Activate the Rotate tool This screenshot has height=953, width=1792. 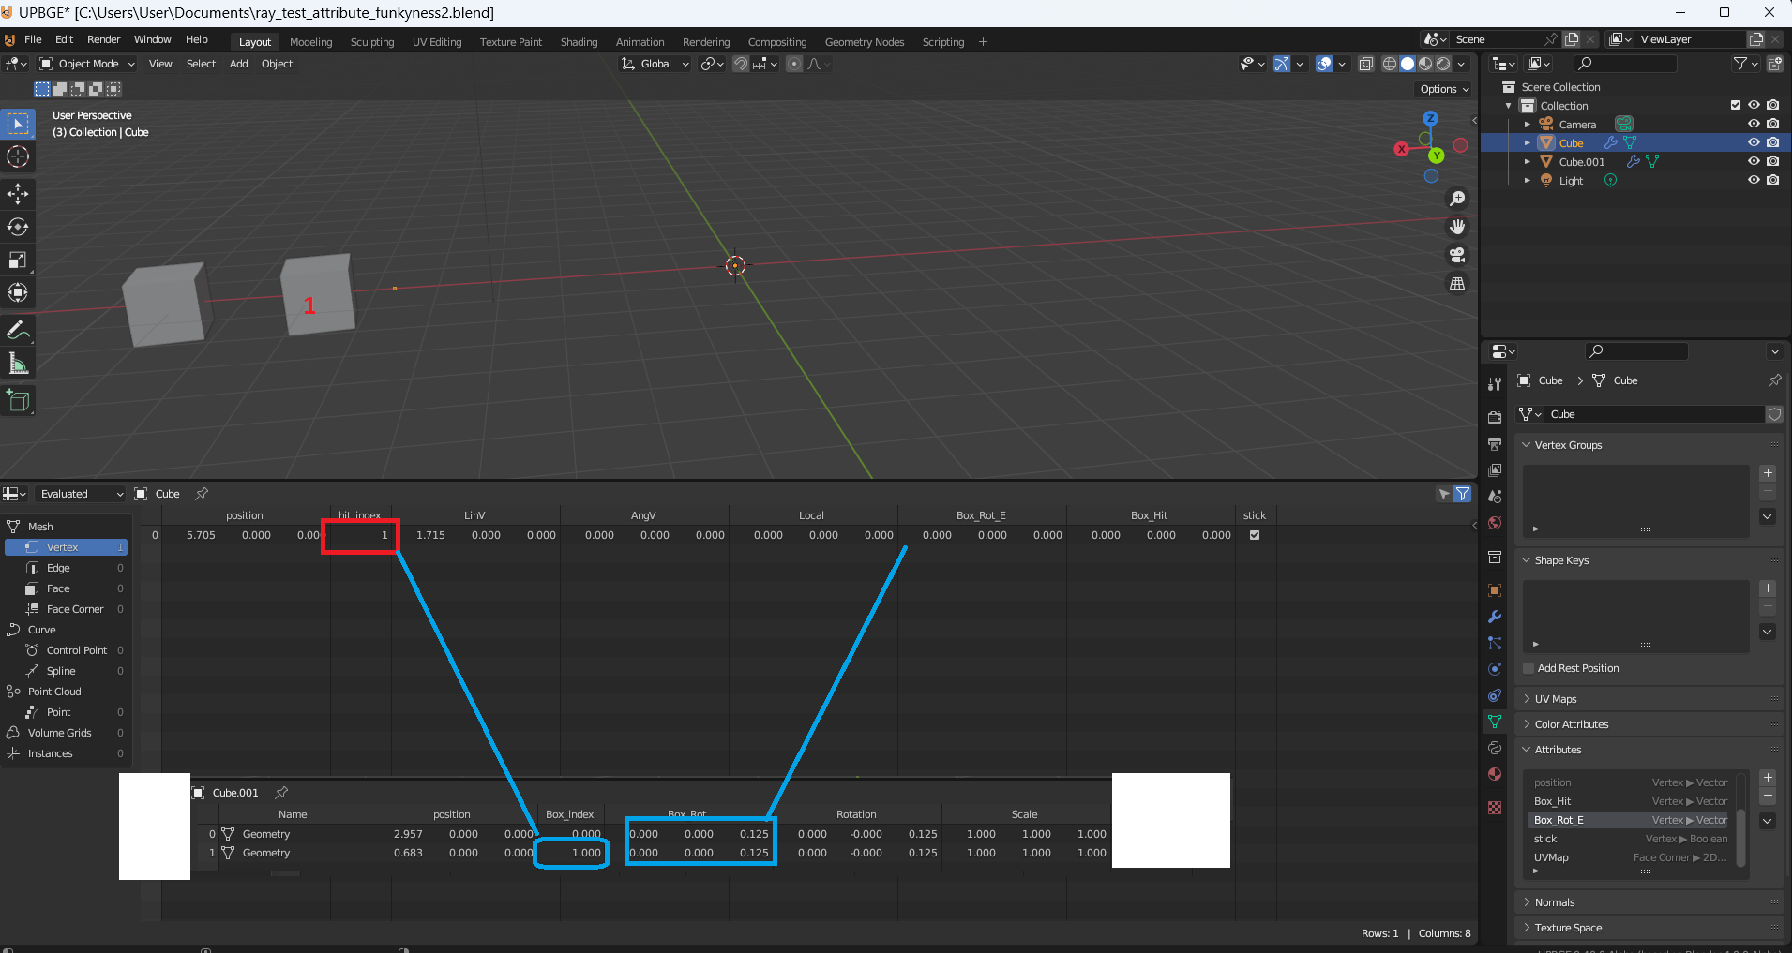click(18, 227)
